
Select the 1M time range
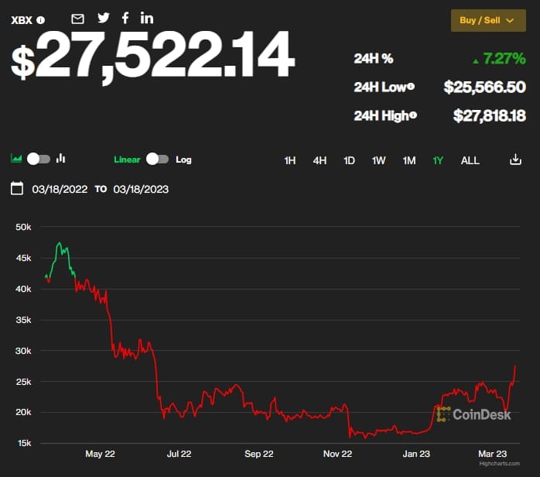click(x=409, y=160)
